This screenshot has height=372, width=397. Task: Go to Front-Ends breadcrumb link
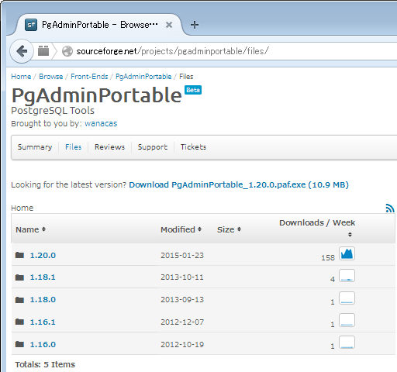coord(89,77)
